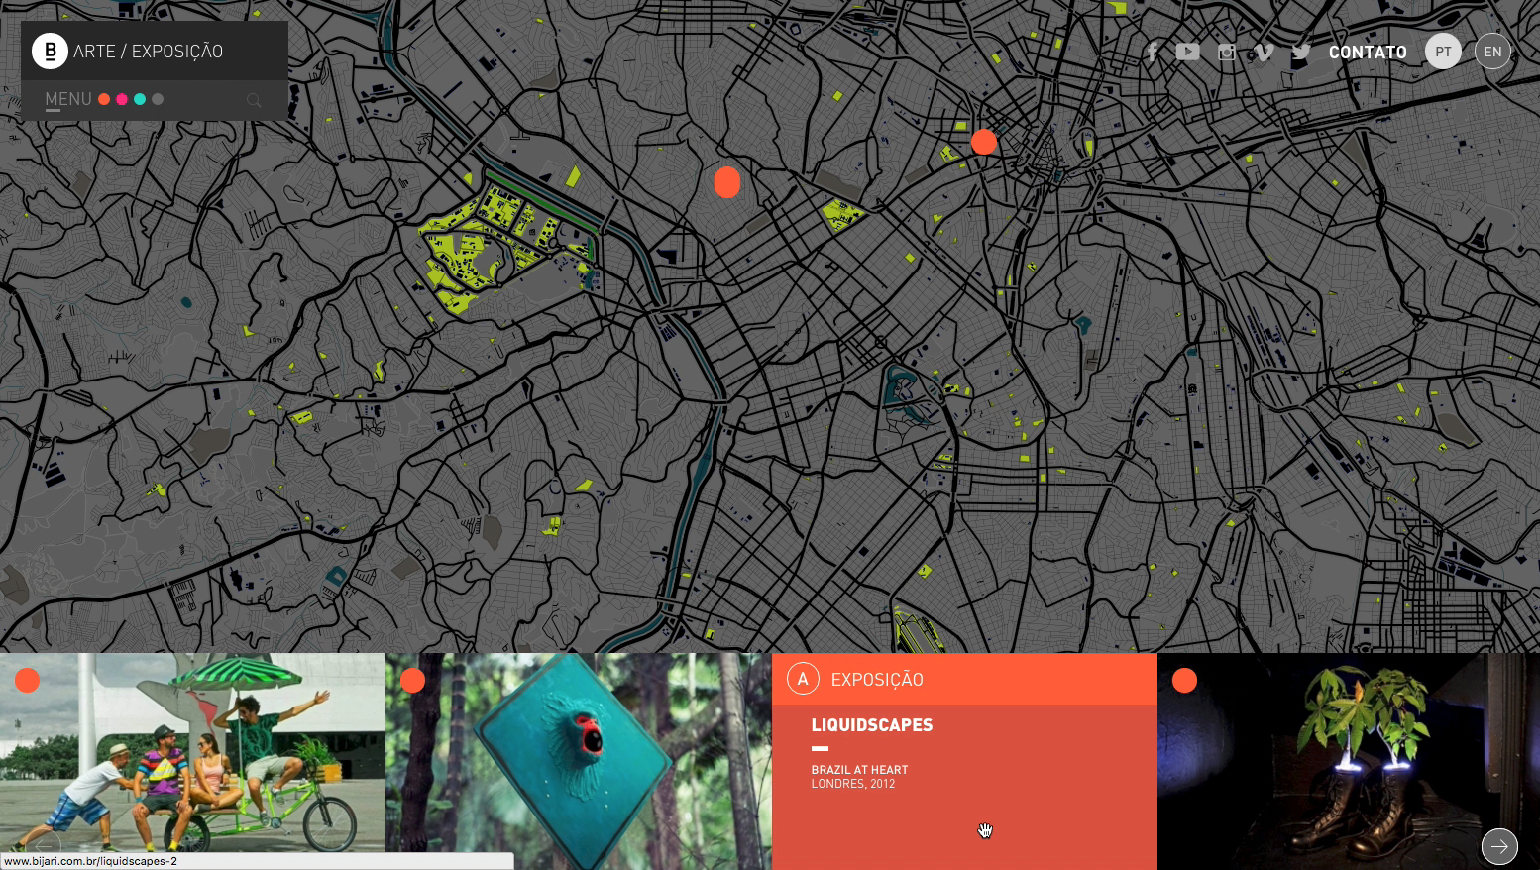The image size is (1540, 870).
Task: Click the BRAZIL AT HEART text
Action: pos(859,770)
